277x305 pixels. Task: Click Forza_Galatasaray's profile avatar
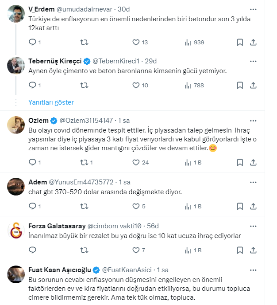pos(16,231)
